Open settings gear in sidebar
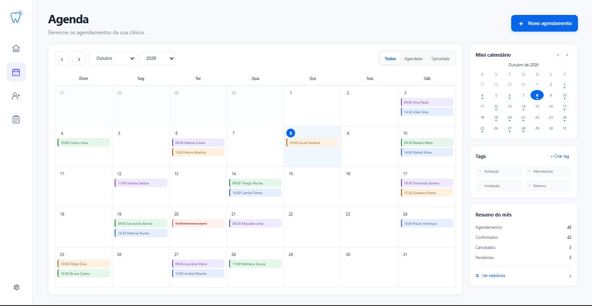This screenshot has height=306, width=592. (x=16, y=287)
